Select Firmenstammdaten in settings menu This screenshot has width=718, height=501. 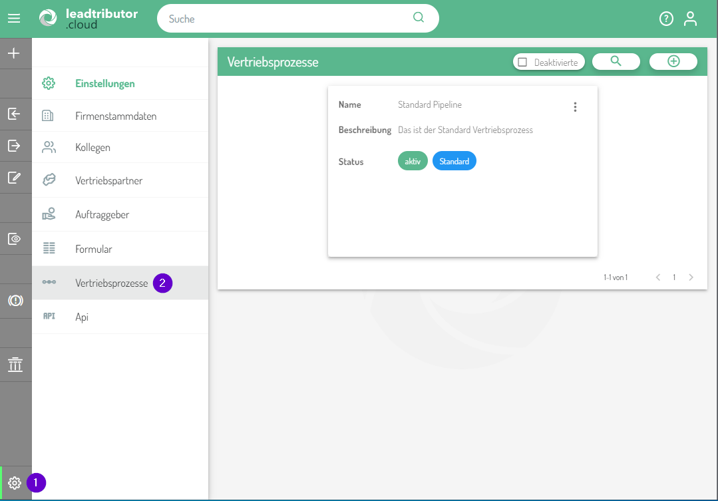(116, 116)
